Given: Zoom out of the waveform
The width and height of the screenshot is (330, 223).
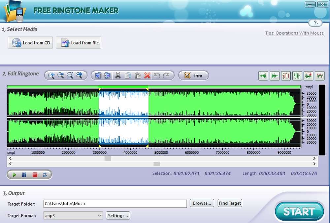Looking at the screenshot, I should [61, 75].
